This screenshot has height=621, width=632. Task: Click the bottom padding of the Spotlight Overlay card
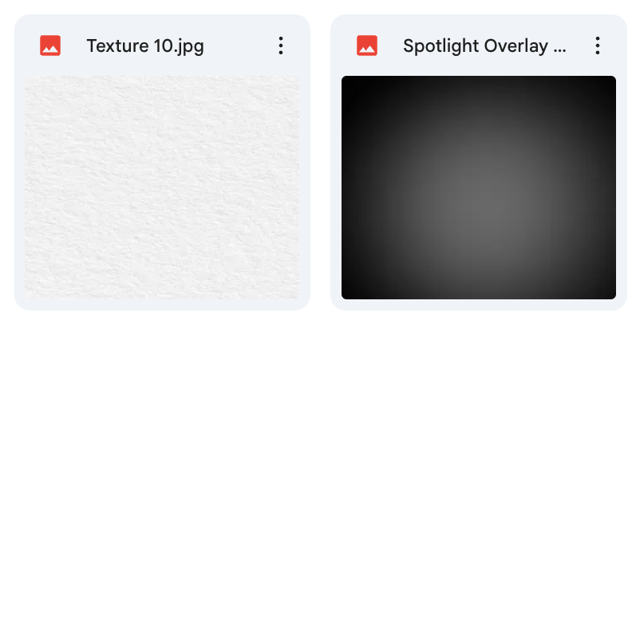coord(479,305)
